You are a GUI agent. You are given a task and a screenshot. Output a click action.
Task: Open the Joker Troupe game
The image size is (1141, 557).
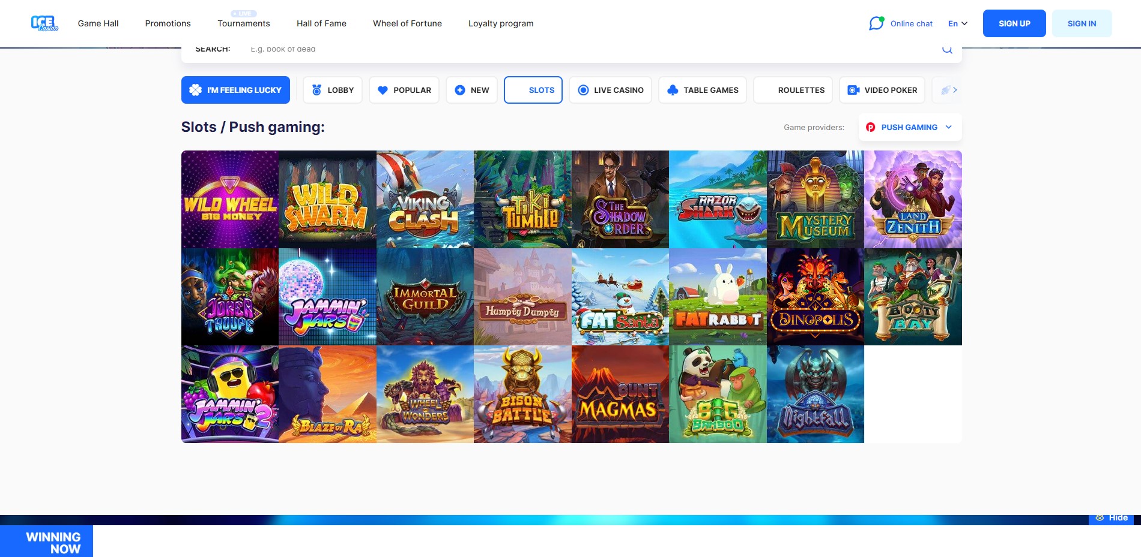click(x=230, y=297)
